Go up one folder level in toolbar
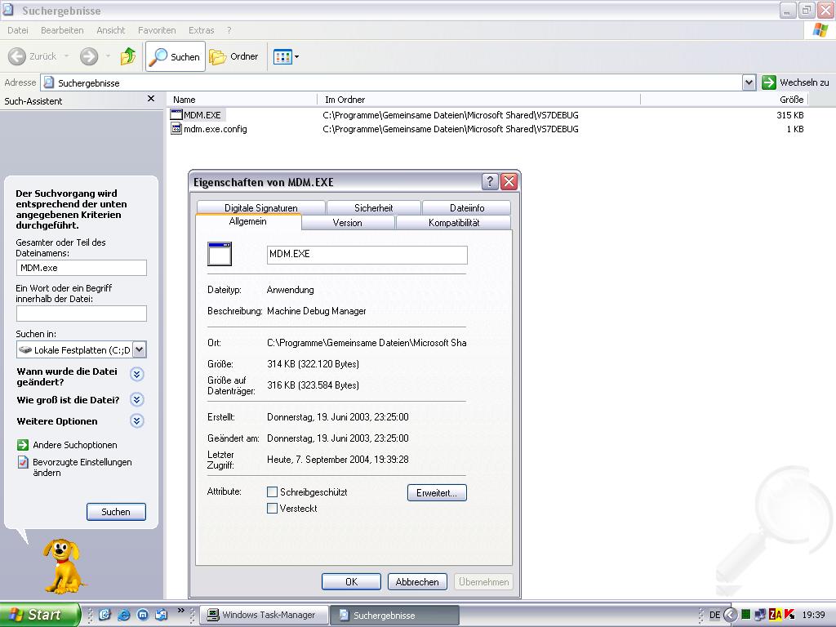Image resolution: width=836 pixels, height=627 pixels. pos(128,56)
